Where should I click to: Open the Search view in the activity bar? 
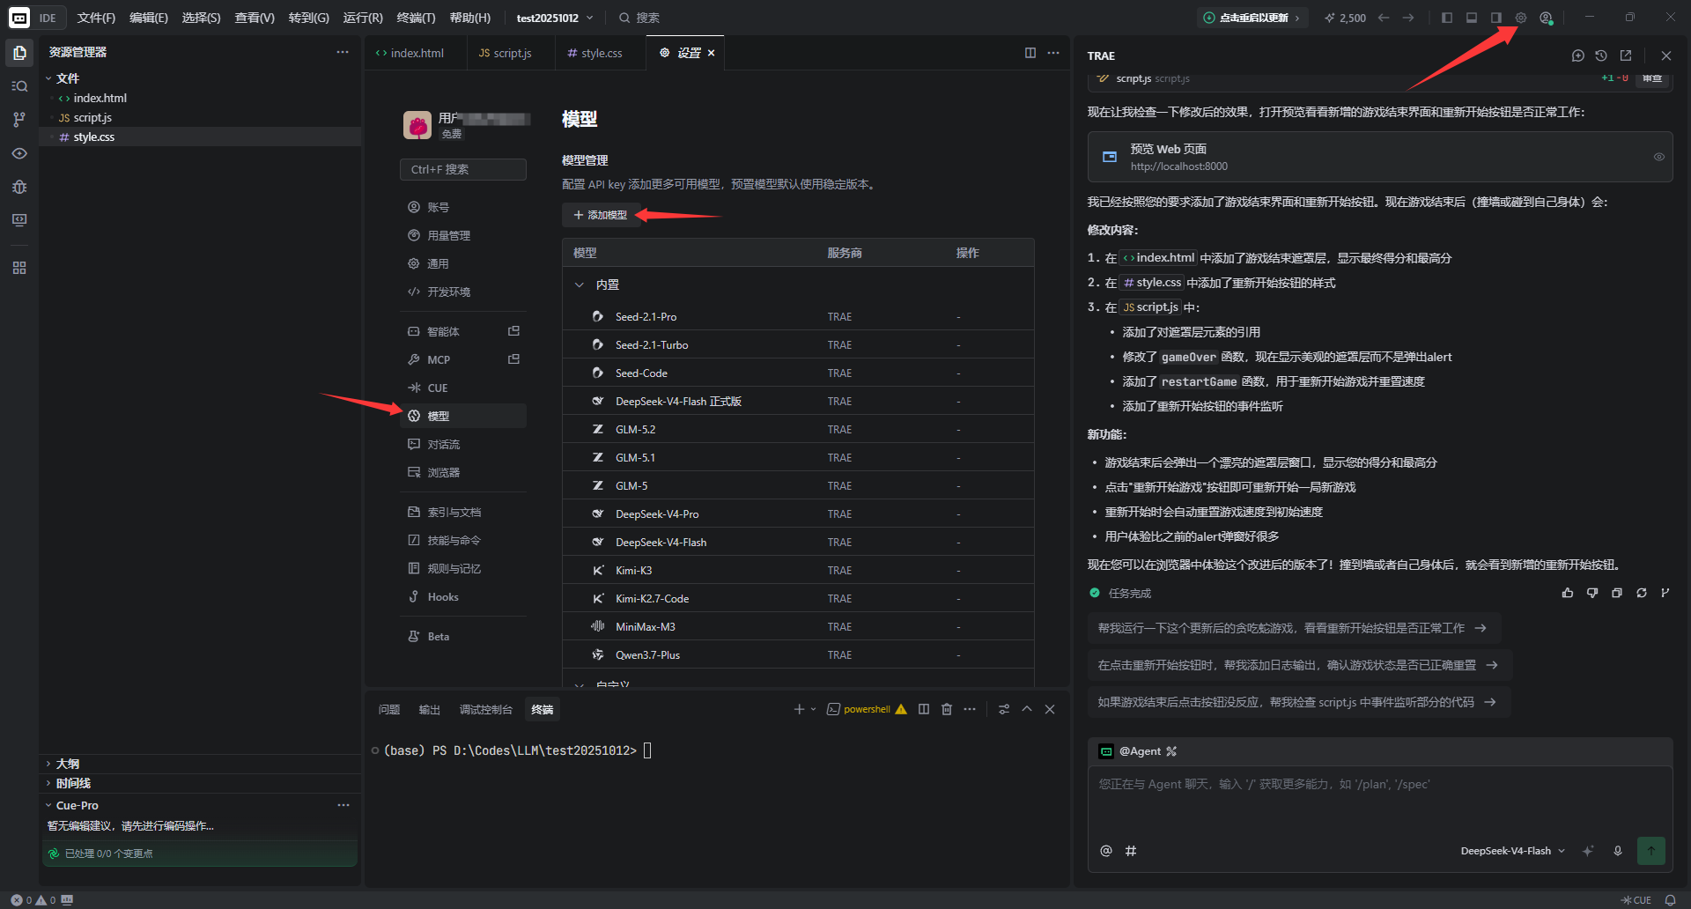[x=19, y=86]
